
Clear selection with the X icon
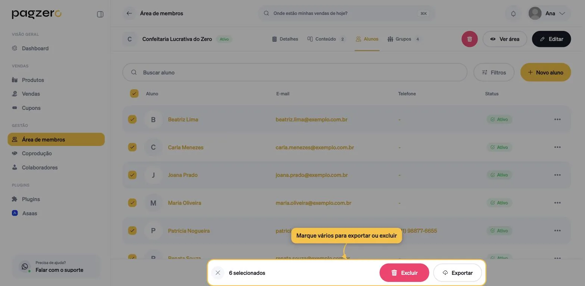(x=218, y=273)
